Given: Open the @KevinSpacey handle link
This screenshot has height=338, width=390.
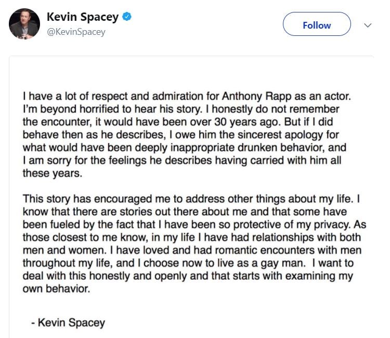Looking at the screenshot, I should 76,32.
